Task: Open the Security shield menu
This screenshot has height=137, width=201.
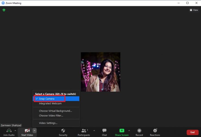Action: pyautogui.click(x=63, y=132)
